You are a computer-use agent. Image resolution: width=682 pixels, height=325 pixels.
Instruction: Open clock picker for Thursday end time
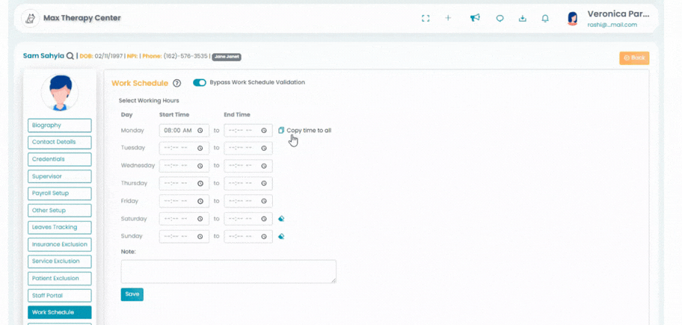pyautogui.click(x=264, y=183)
